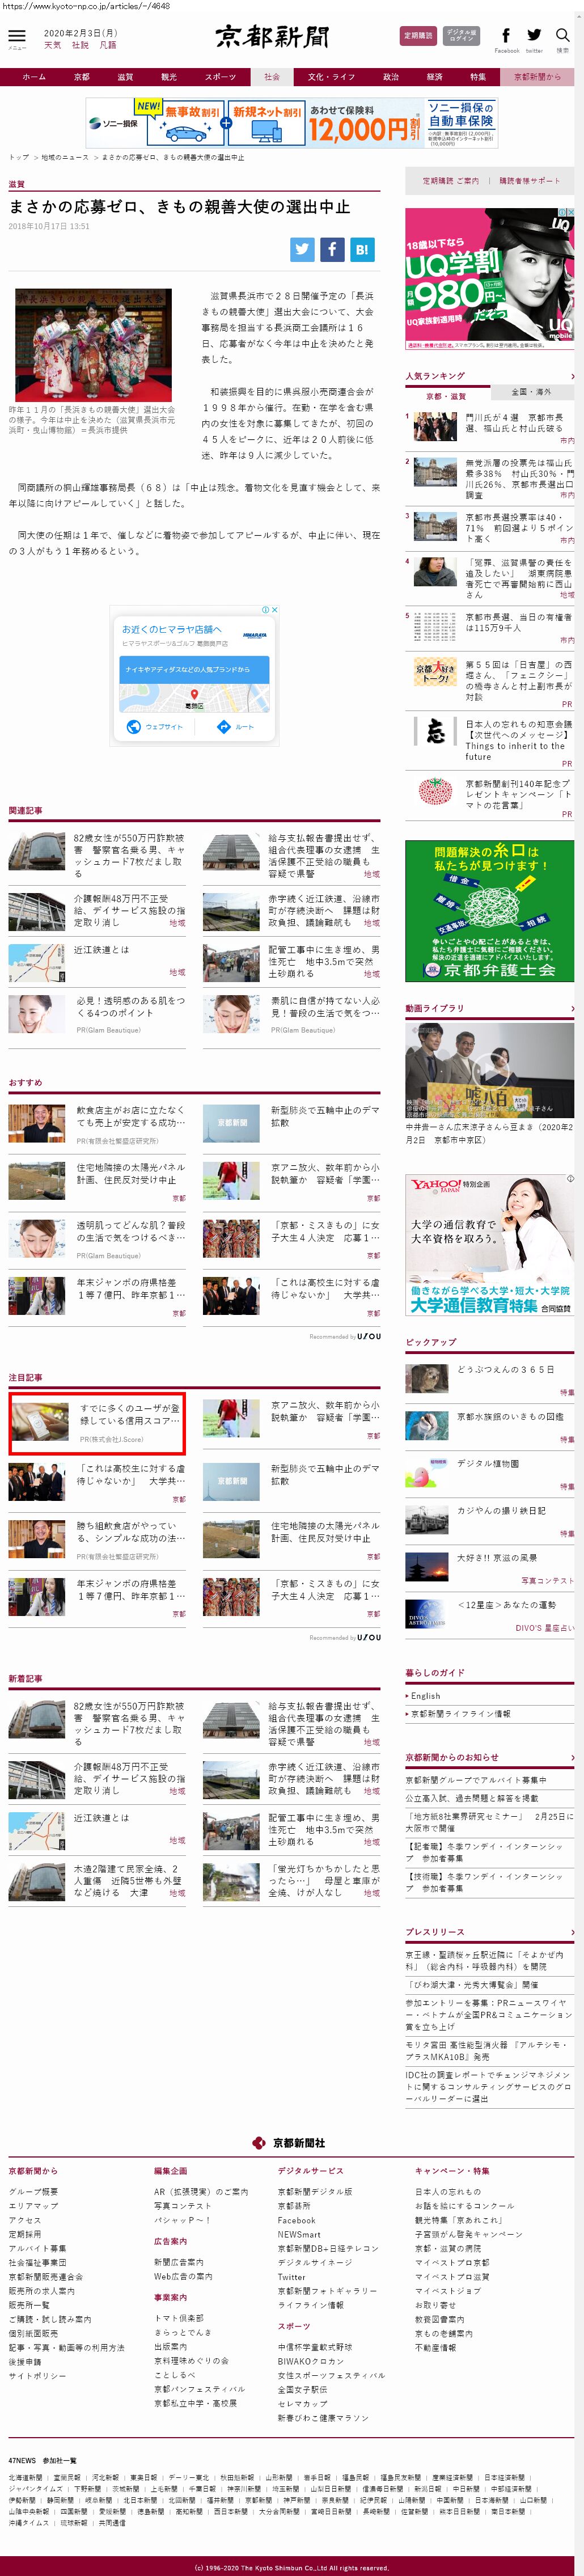Open the English guide link
The image size is (584, 2576).
pos(425,1696)
